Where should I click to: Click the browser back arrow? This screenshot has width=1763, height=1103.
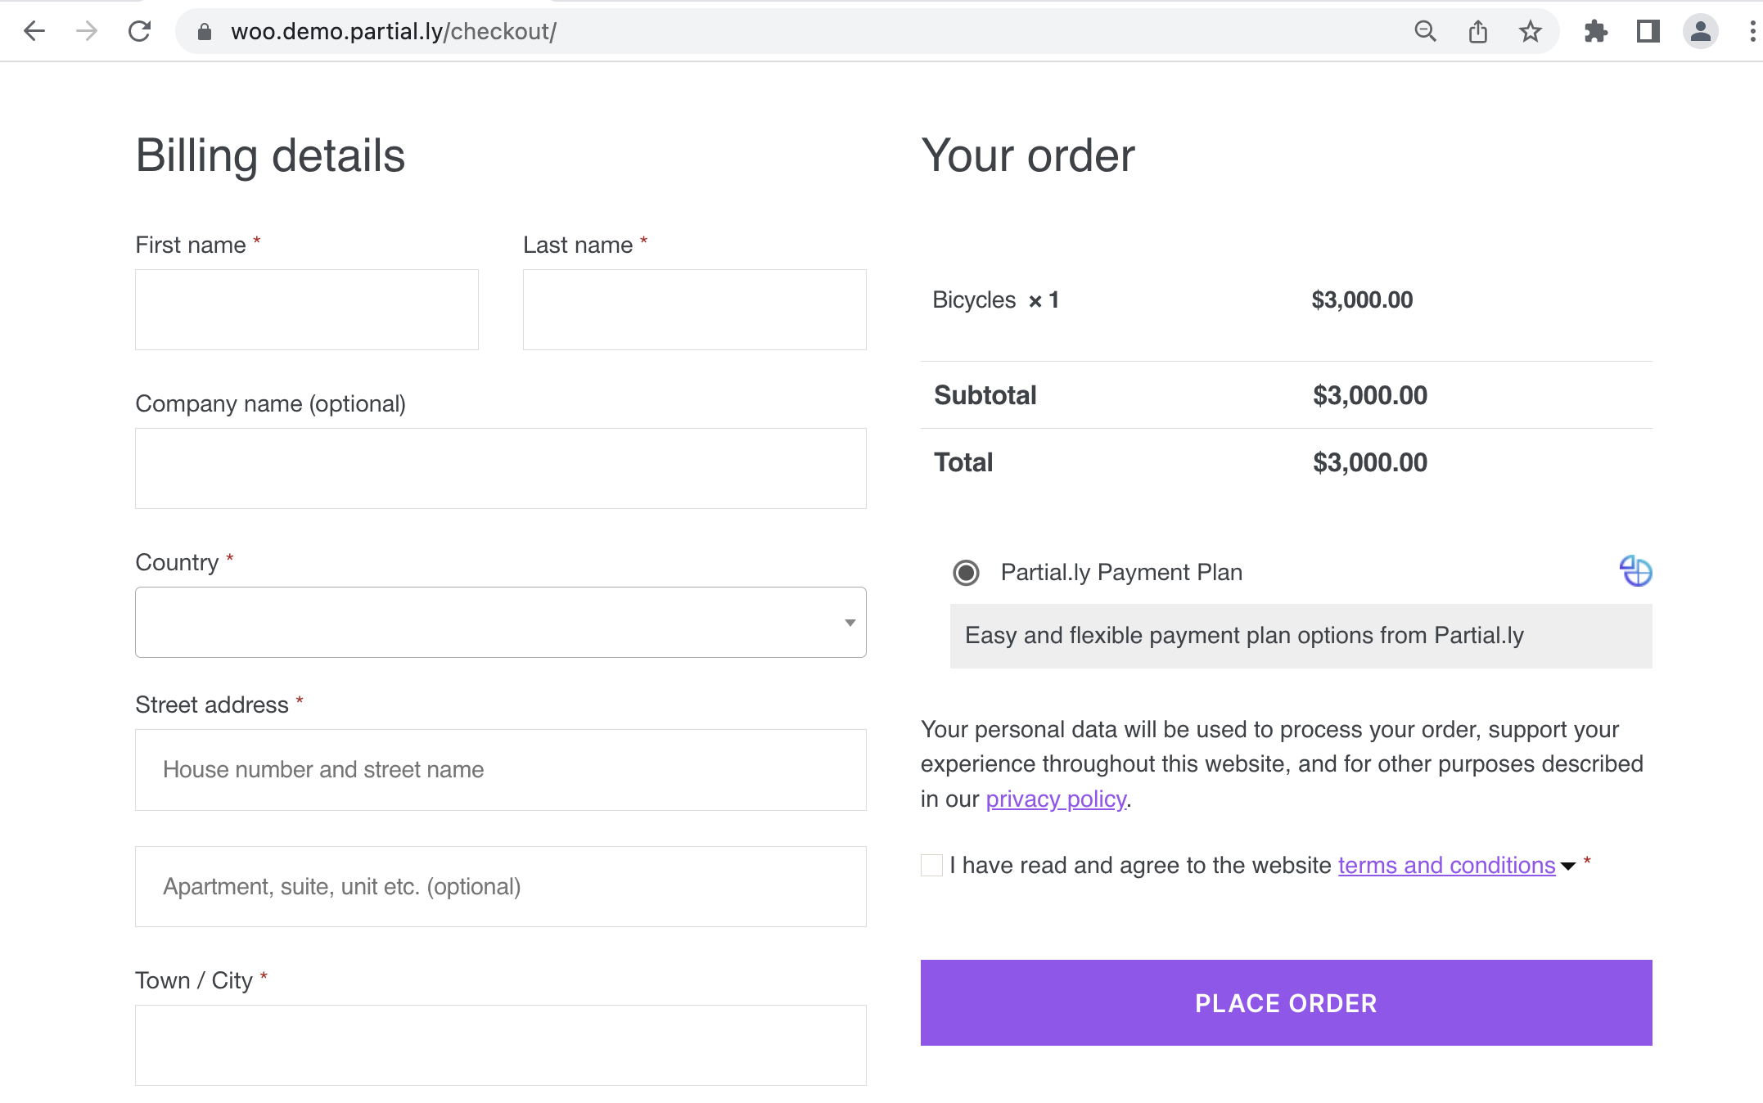(x=34, y=31)
